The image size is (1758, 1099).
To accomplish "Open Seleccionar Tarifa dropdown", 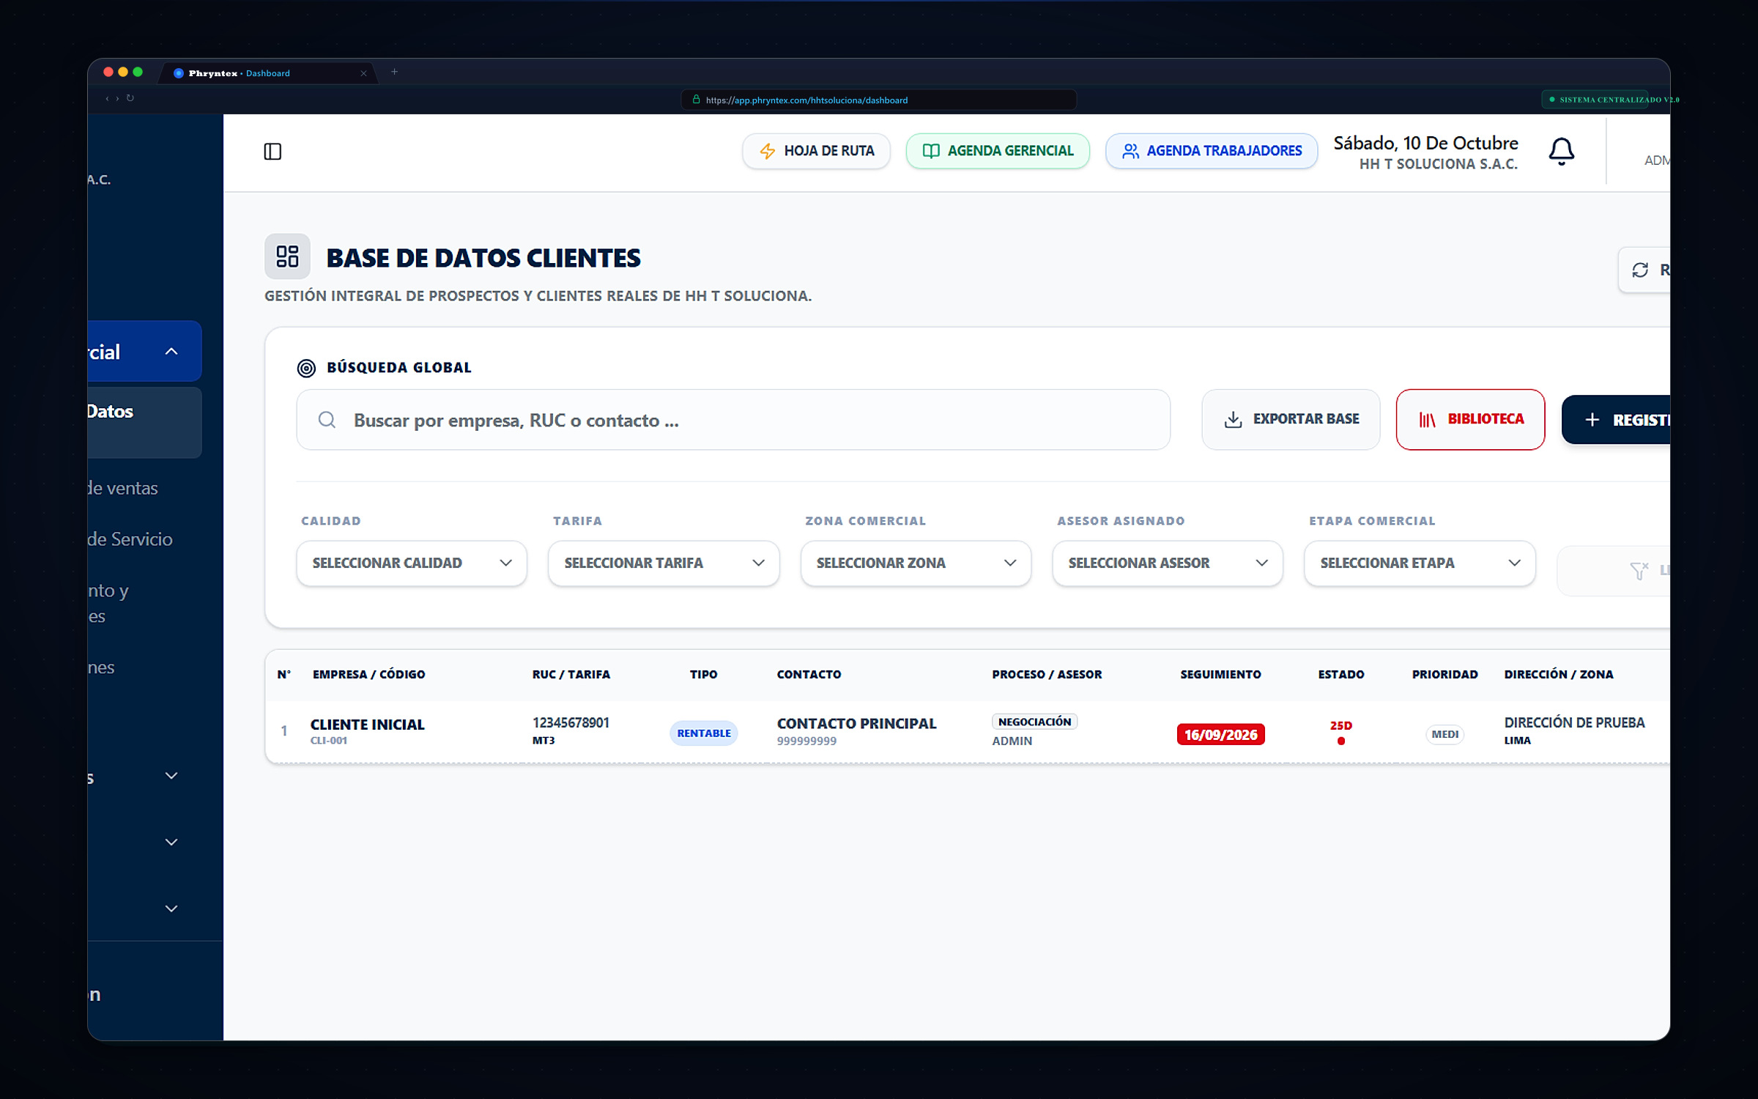I will [664, 563].
